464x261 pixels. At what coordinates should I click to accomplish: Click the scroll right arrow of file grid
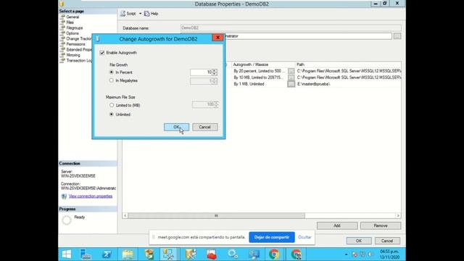pos(398,216)
